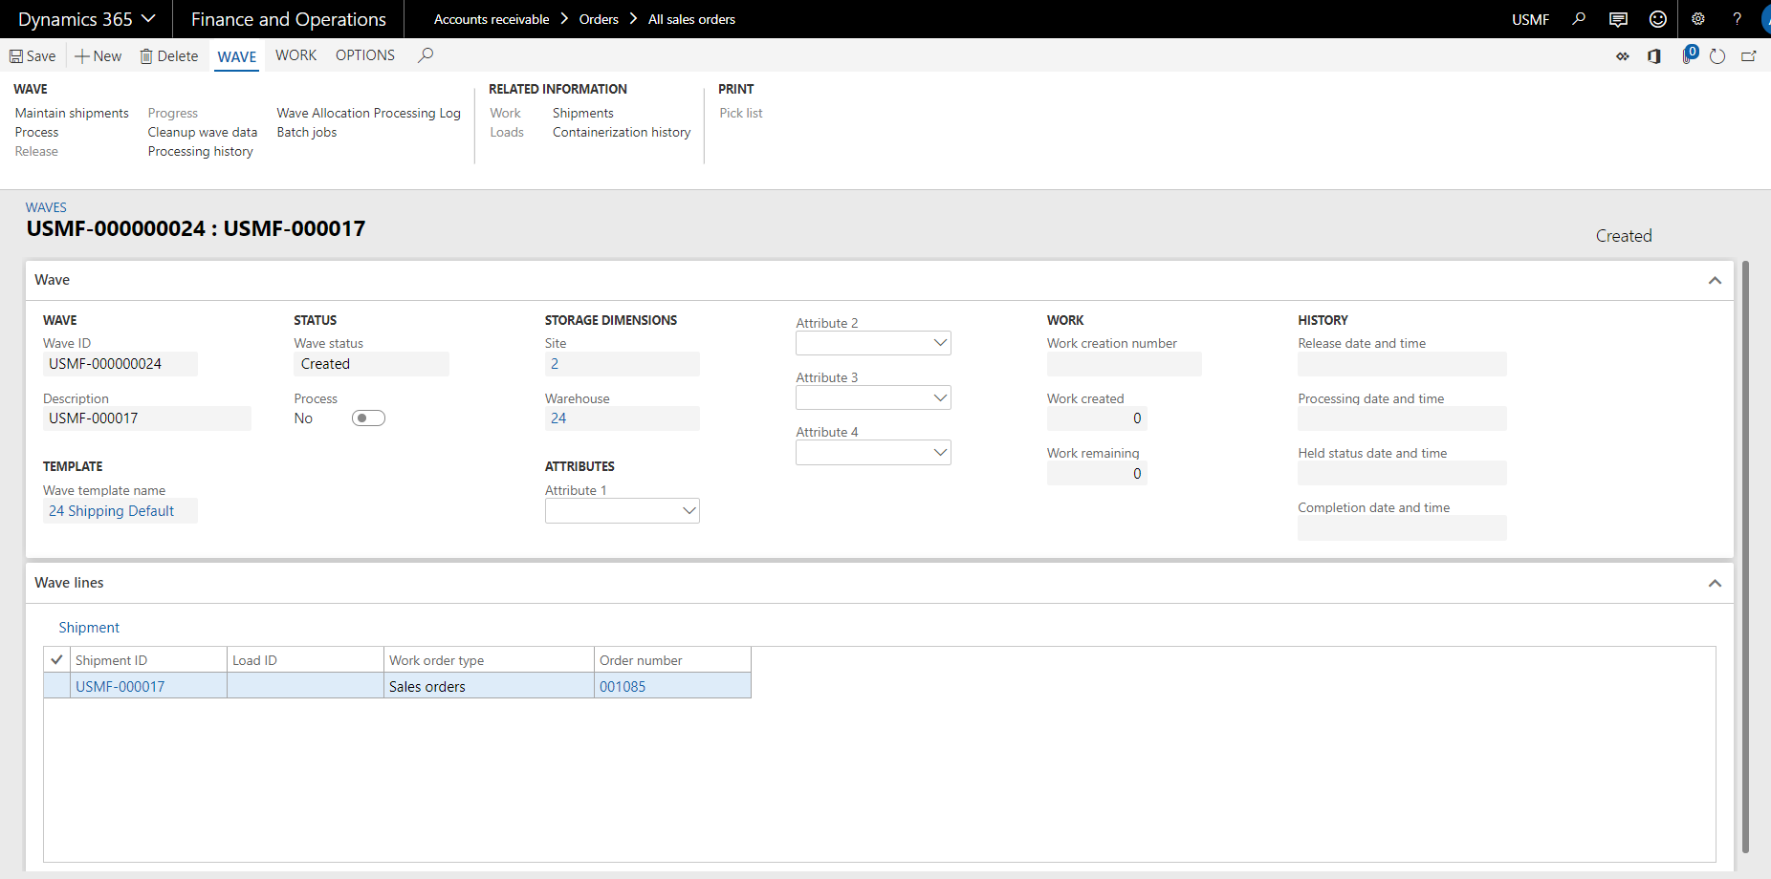Open form in new window icon

1749,56
